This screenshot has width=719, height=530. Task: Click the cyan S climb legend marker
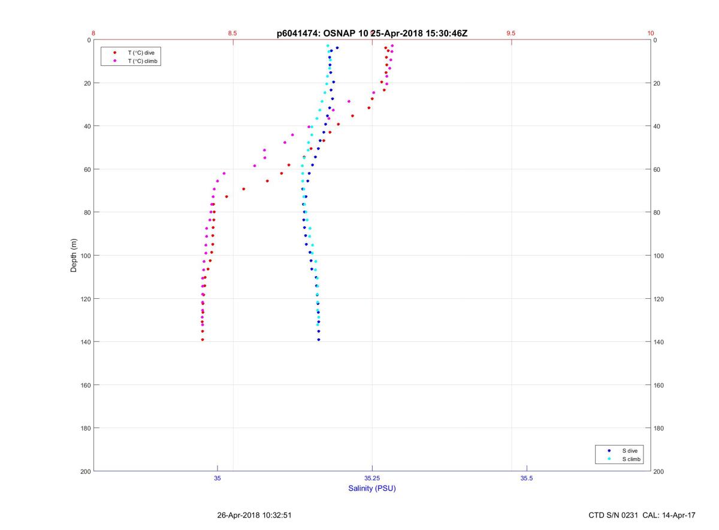pyautogui.click(x=609, y=459)
